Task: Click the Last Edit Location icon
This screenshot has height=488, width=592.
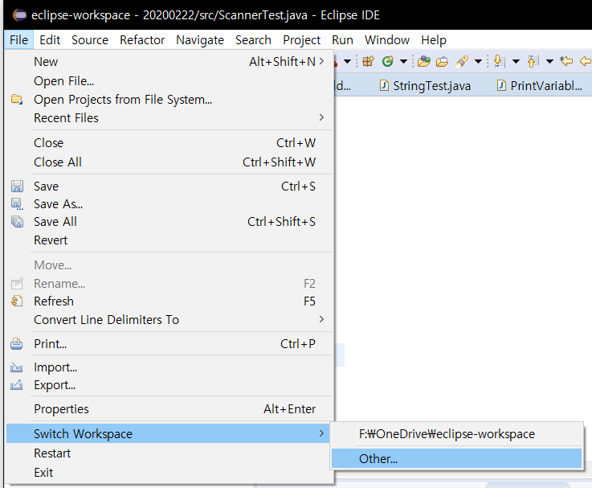Action: pos(566,60)
